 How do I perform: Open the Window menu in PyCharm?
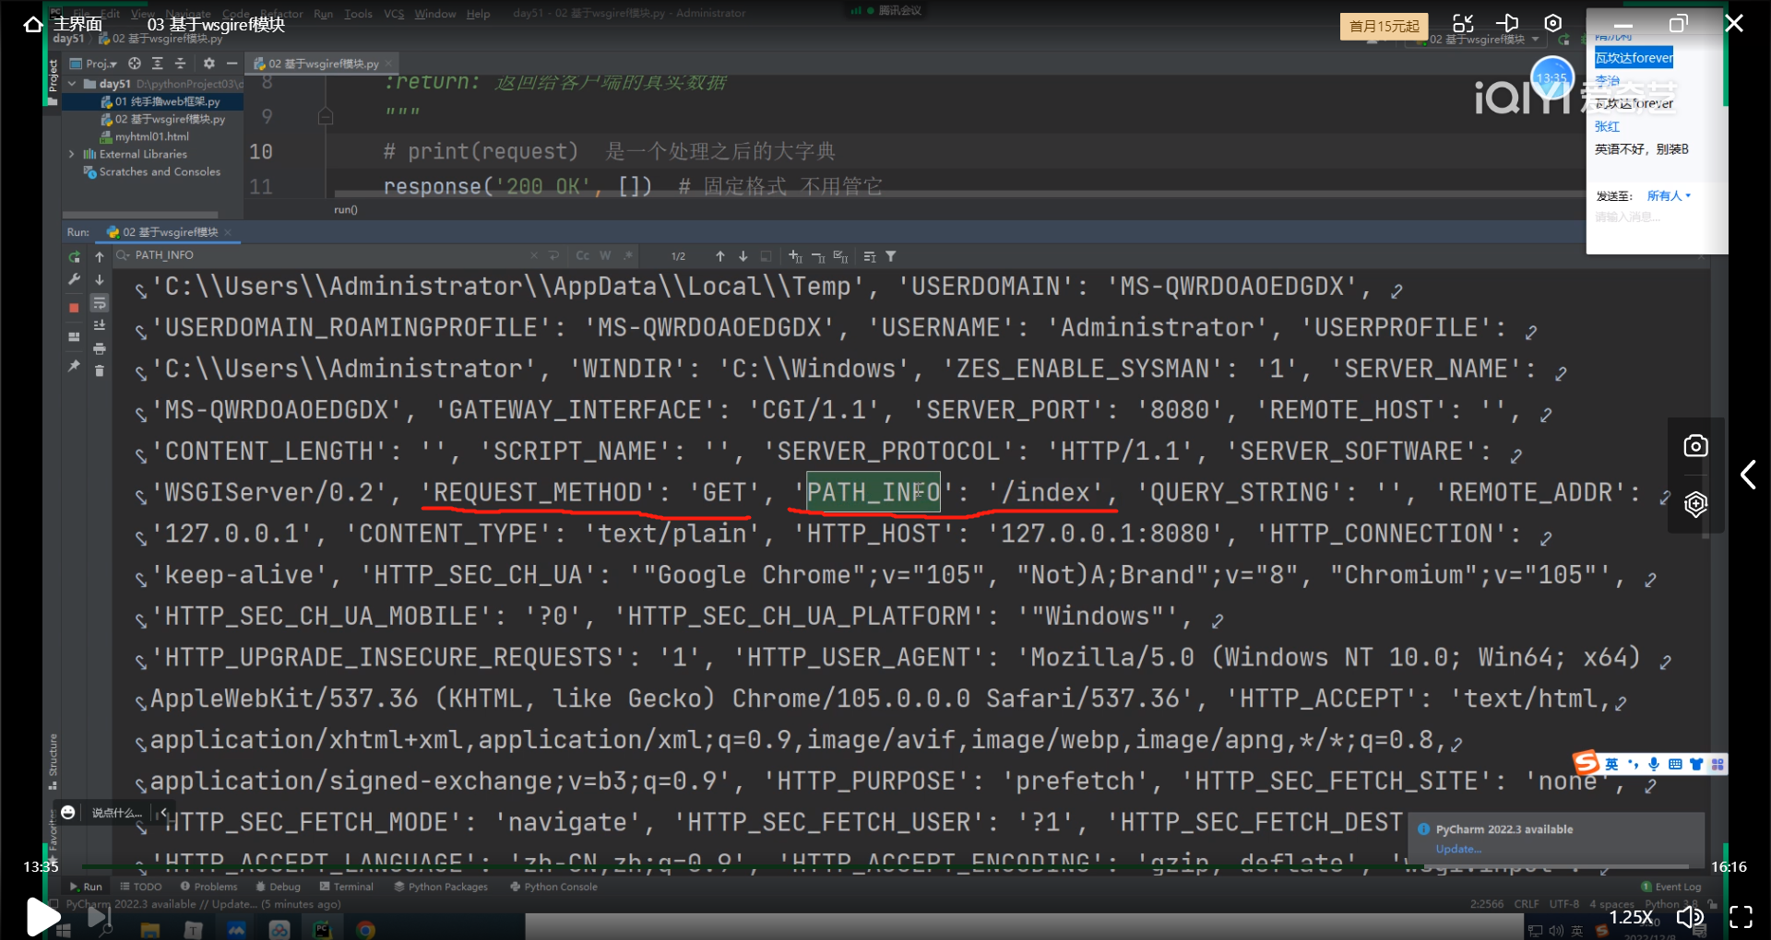[434, 14]
